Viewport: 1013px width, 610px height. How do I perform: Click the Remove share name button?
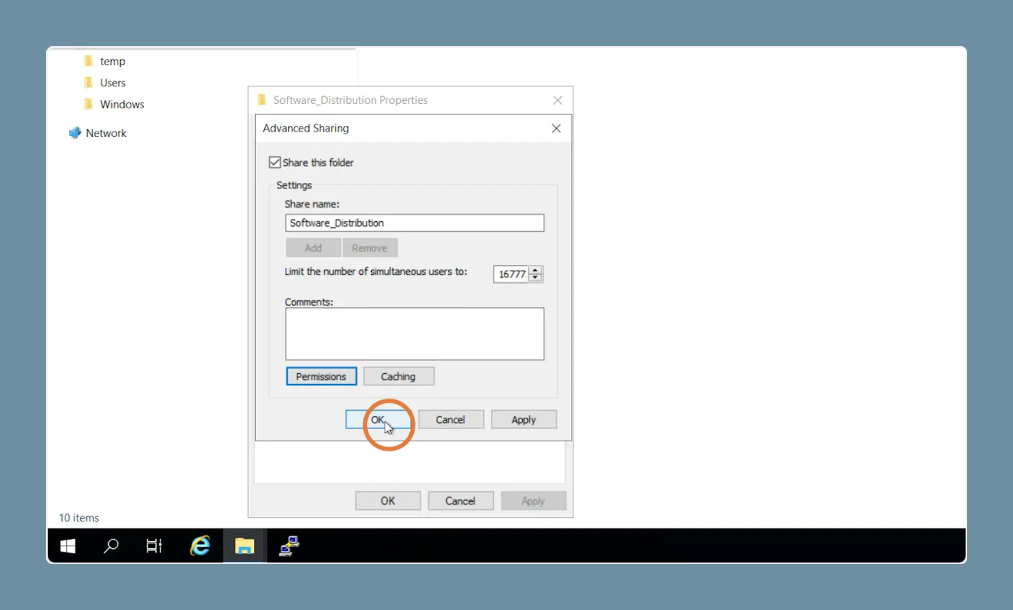click(x=370, y=248)
